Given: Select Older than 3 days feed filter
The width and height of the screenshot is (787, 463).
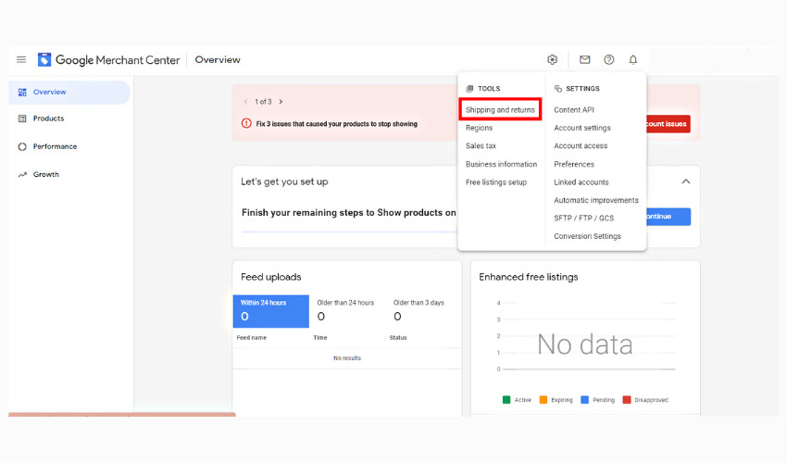Looking at the screenshot, I should (421, 311).
